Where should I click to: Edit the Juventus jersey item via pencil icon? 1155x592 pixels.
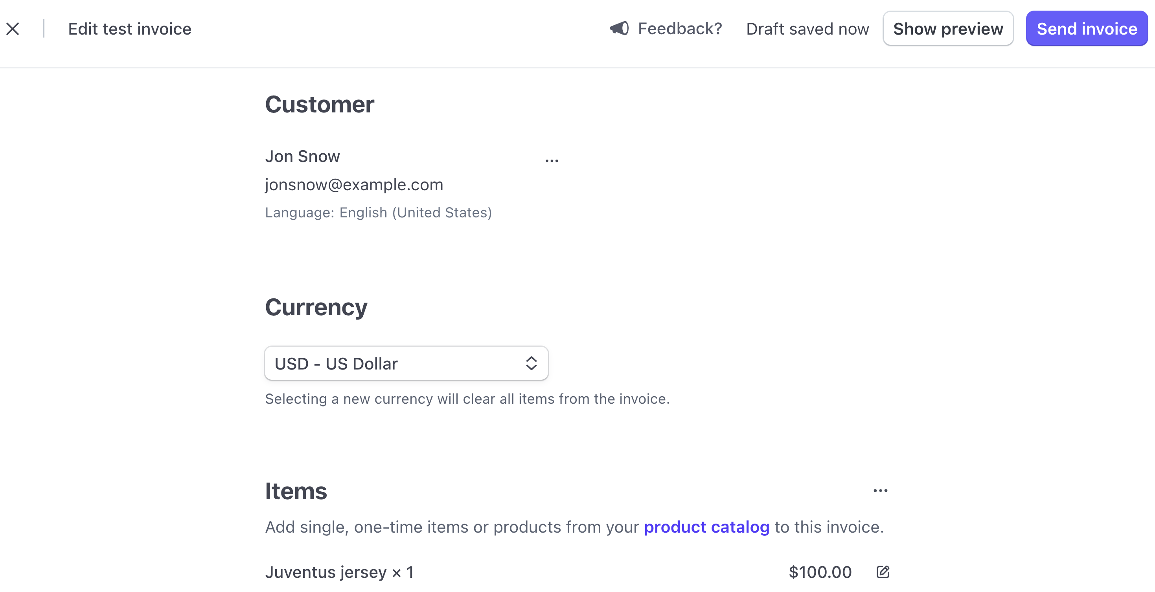pyautogui.click(x=883, y=572)
